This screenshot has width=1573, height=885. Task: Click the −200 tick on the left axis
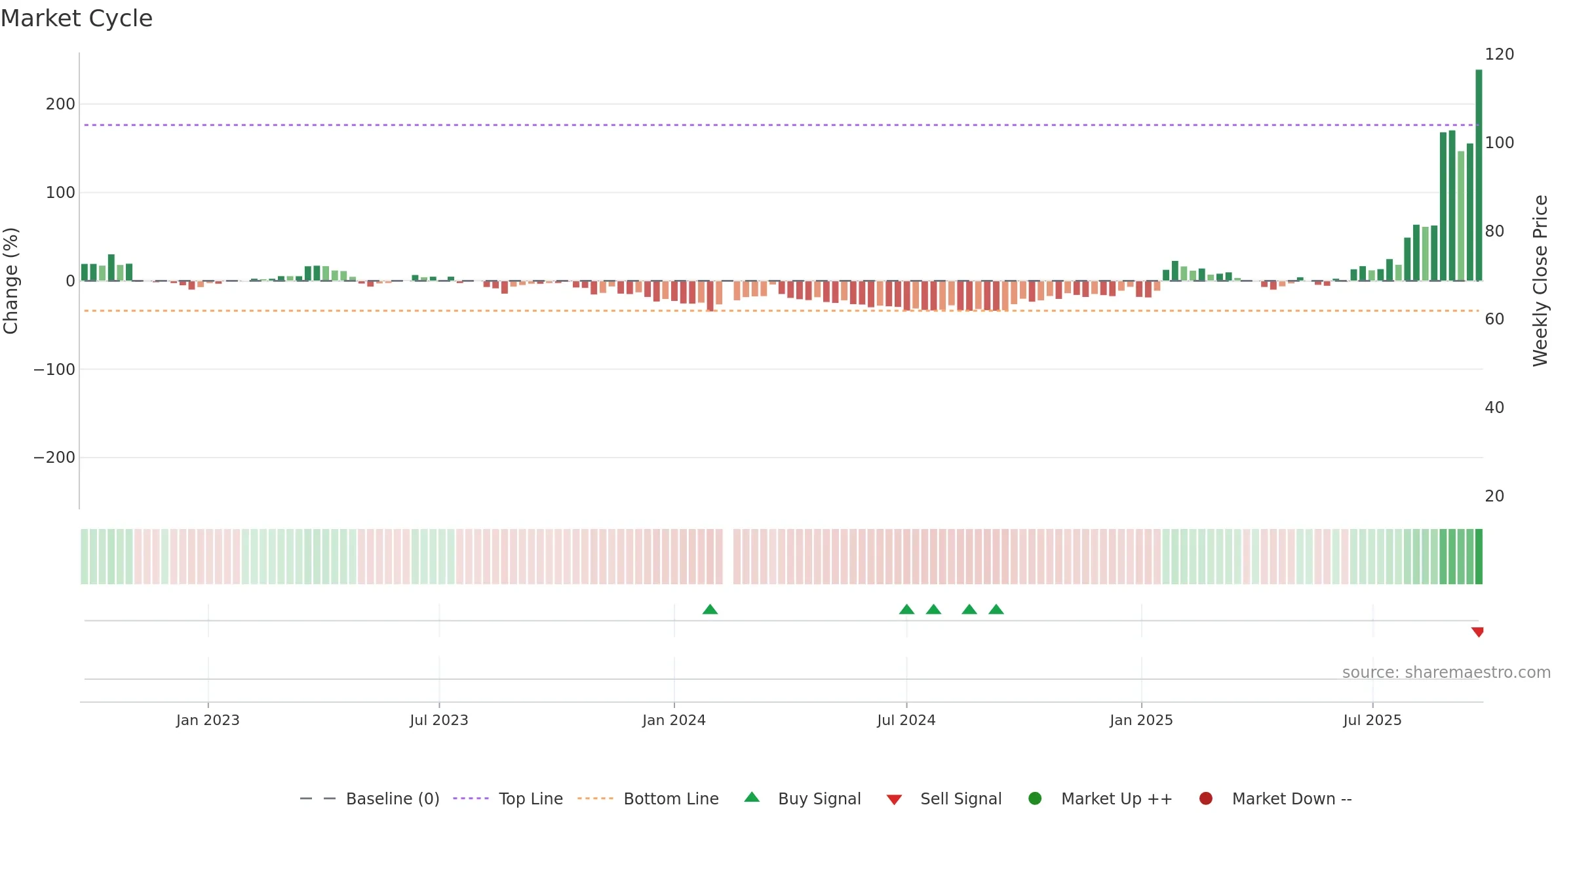54,458
